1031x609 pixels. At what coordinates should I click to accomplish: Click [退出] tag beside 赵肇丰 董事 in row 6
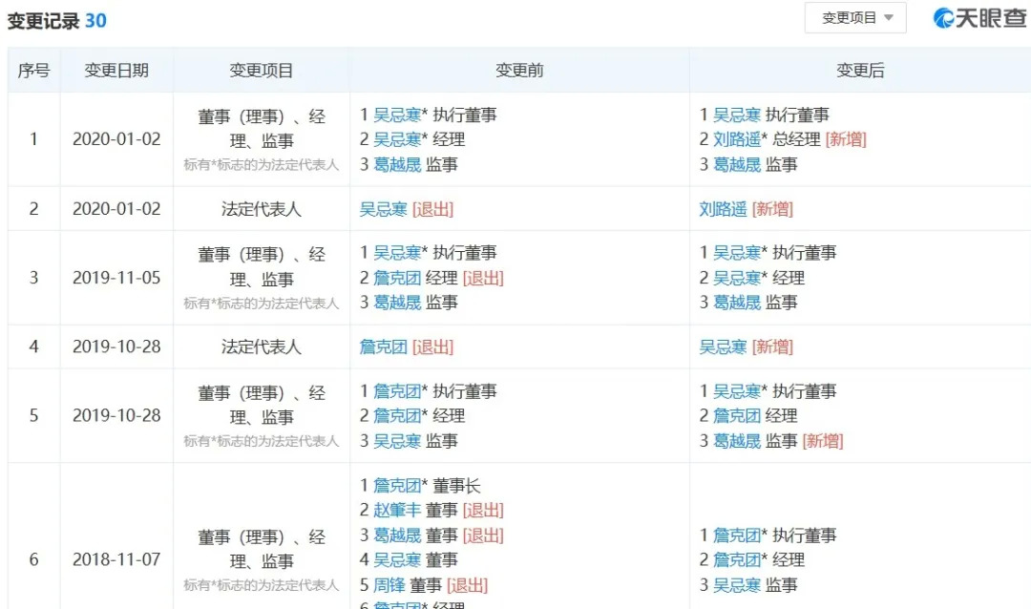tap(483, 511)
